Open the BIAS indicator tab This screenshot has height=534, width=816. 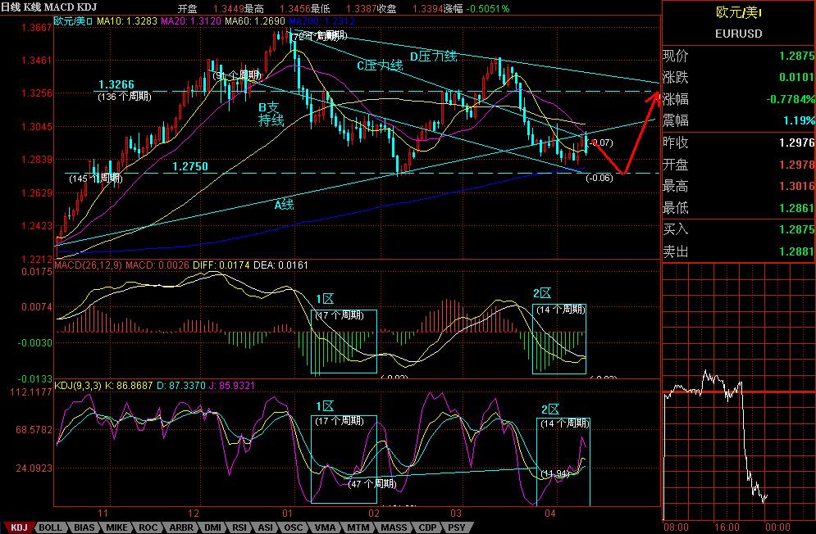[84, 527]
